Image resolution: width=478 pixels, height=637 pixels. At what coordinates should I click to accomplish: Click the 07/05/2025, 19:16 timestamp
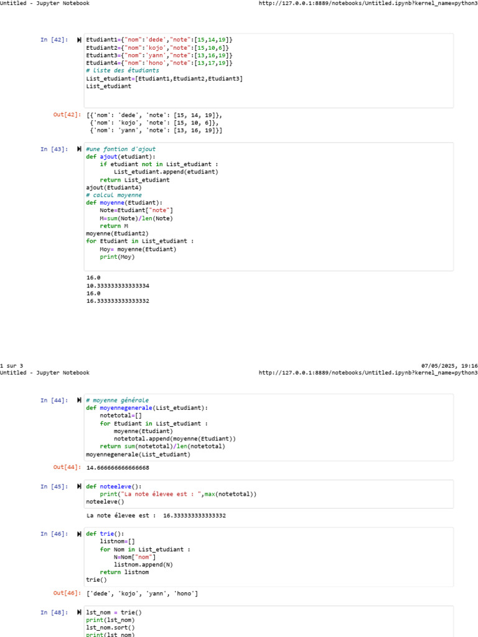[x=449, y=366]
